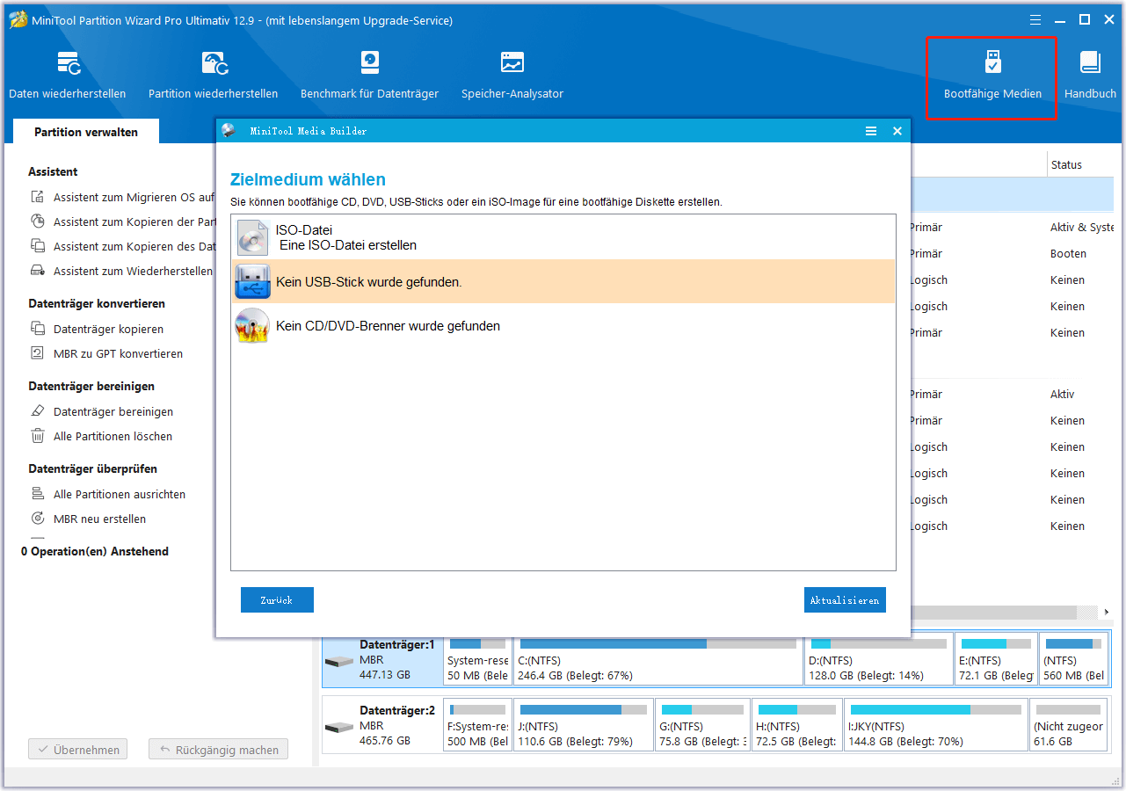
Task: Select the USB-Stick entry
Action: pos(563,281)
